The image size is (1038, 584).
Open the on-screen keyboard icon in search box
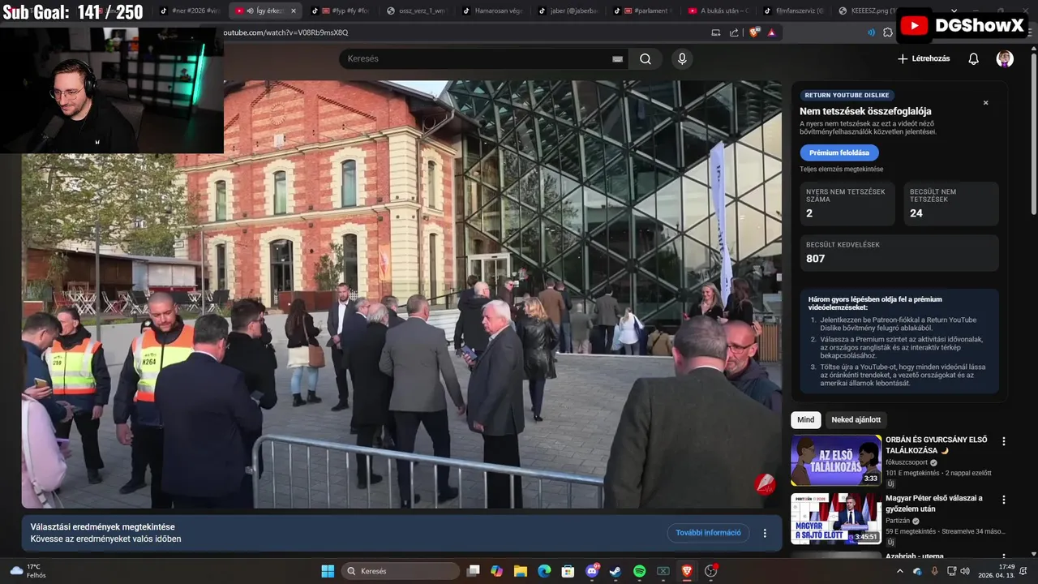pyautogui.click(x=617, y=58)
